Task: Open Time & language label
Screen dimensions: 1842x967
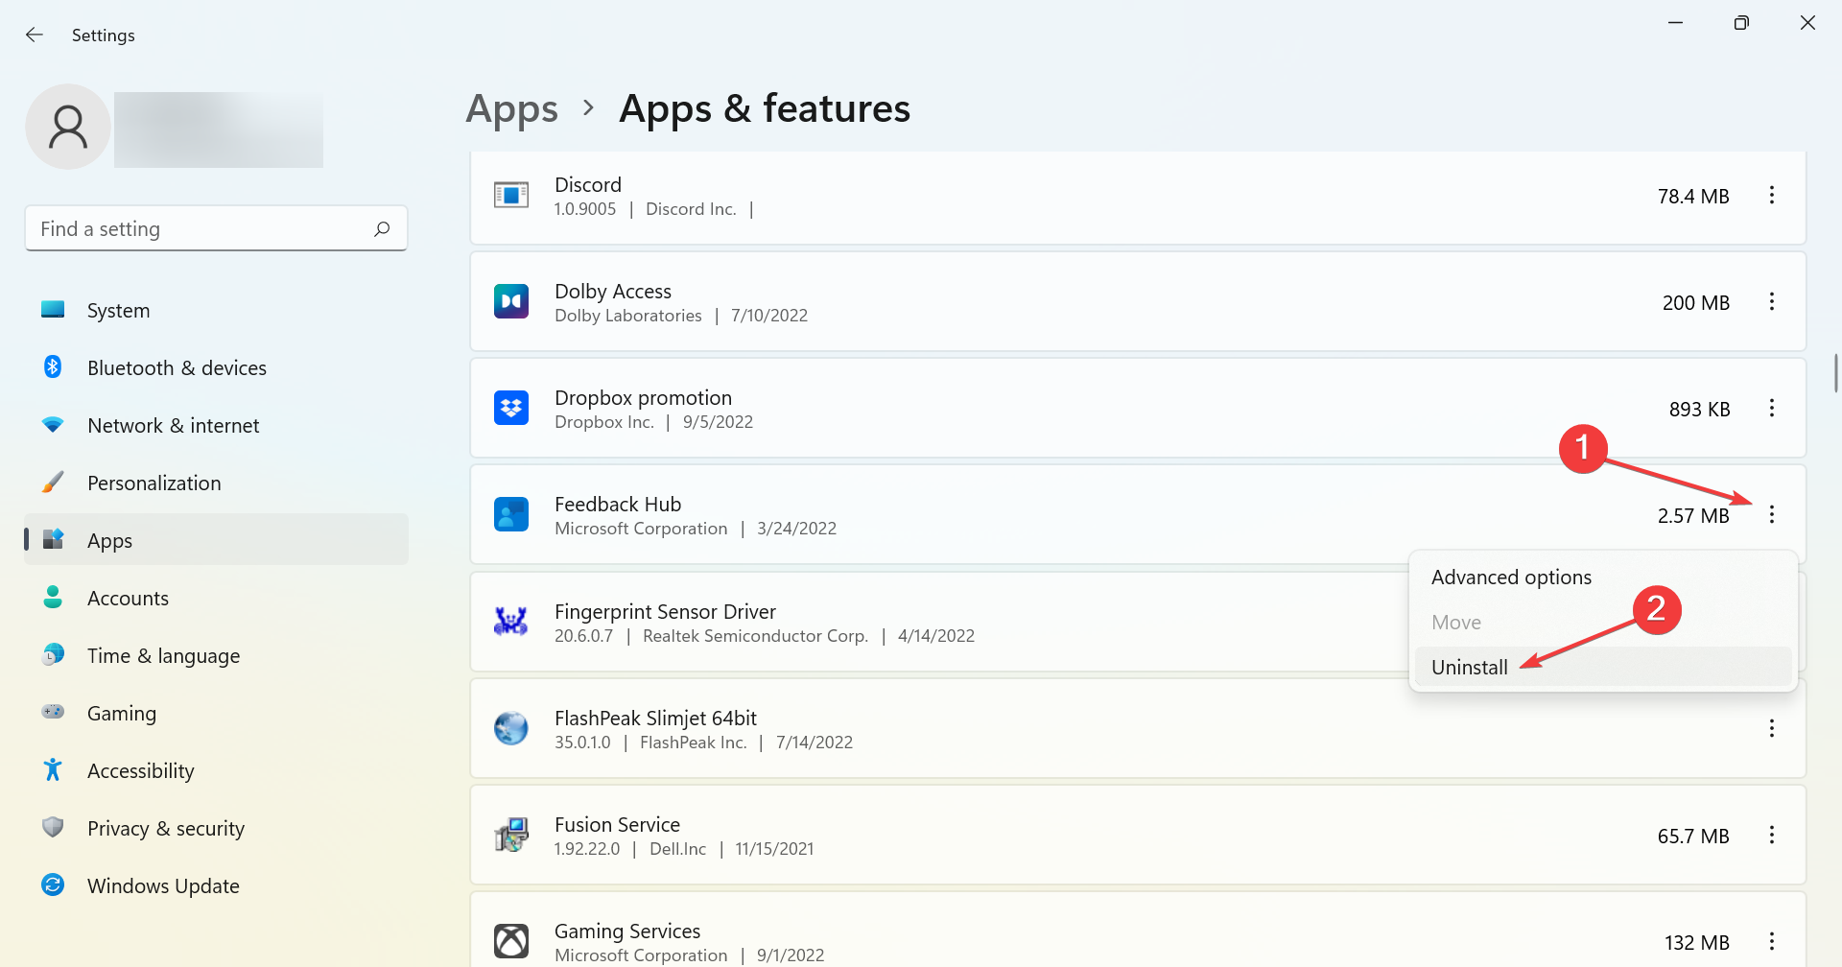Action: click(x=164, y=656)
